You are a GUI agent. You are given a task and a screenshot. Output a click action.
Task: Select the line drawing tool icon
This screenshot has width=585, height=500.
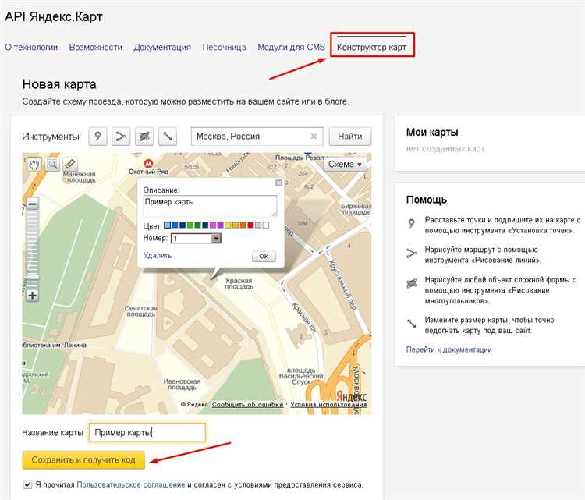[121, 137]
